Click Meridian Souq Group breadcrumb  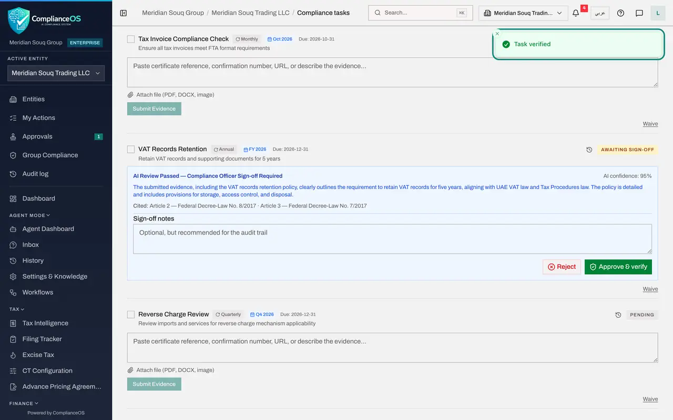pos(173,13)
